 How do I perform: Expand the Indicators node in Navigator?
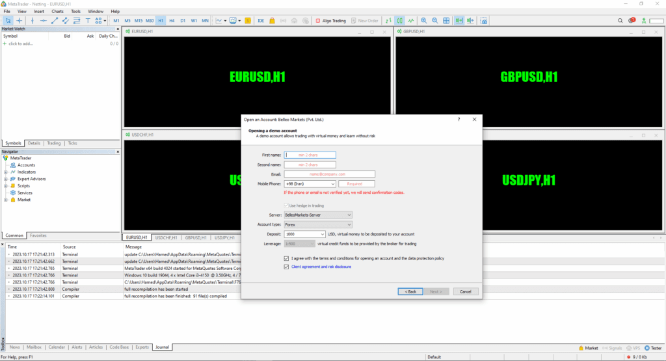pos(5,172)
